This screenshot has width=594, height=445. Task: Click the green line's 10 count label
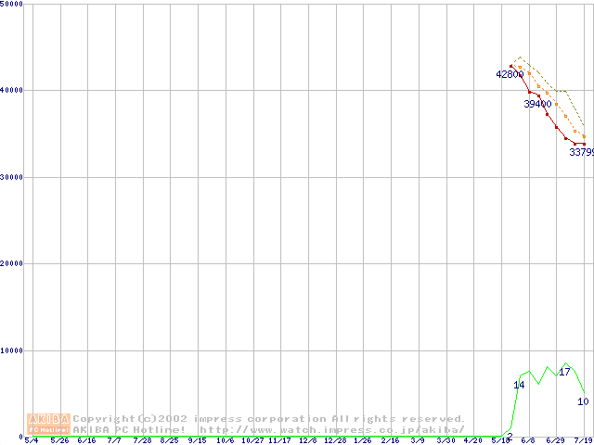point(583,401)
